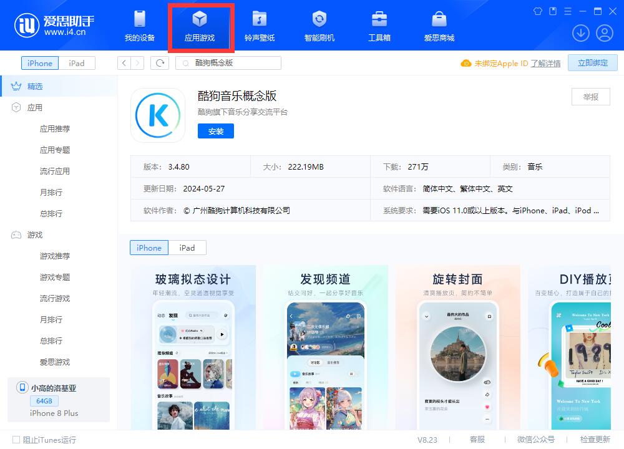Open 玻璃拟态设计 screenshot thumbnail
The width and height of the screenshot is (624, 449).
[193, 347]
